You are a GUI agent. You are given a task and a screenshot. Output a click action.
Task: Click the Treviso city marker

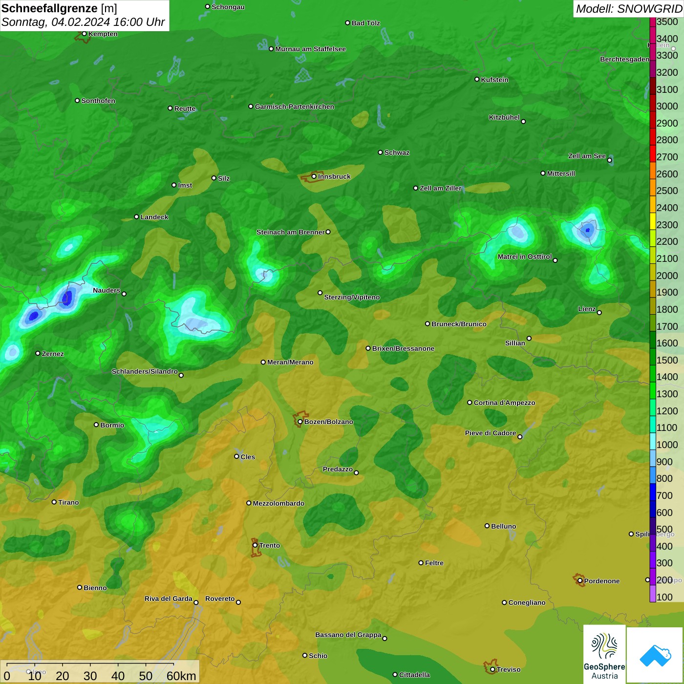(492, 669)
